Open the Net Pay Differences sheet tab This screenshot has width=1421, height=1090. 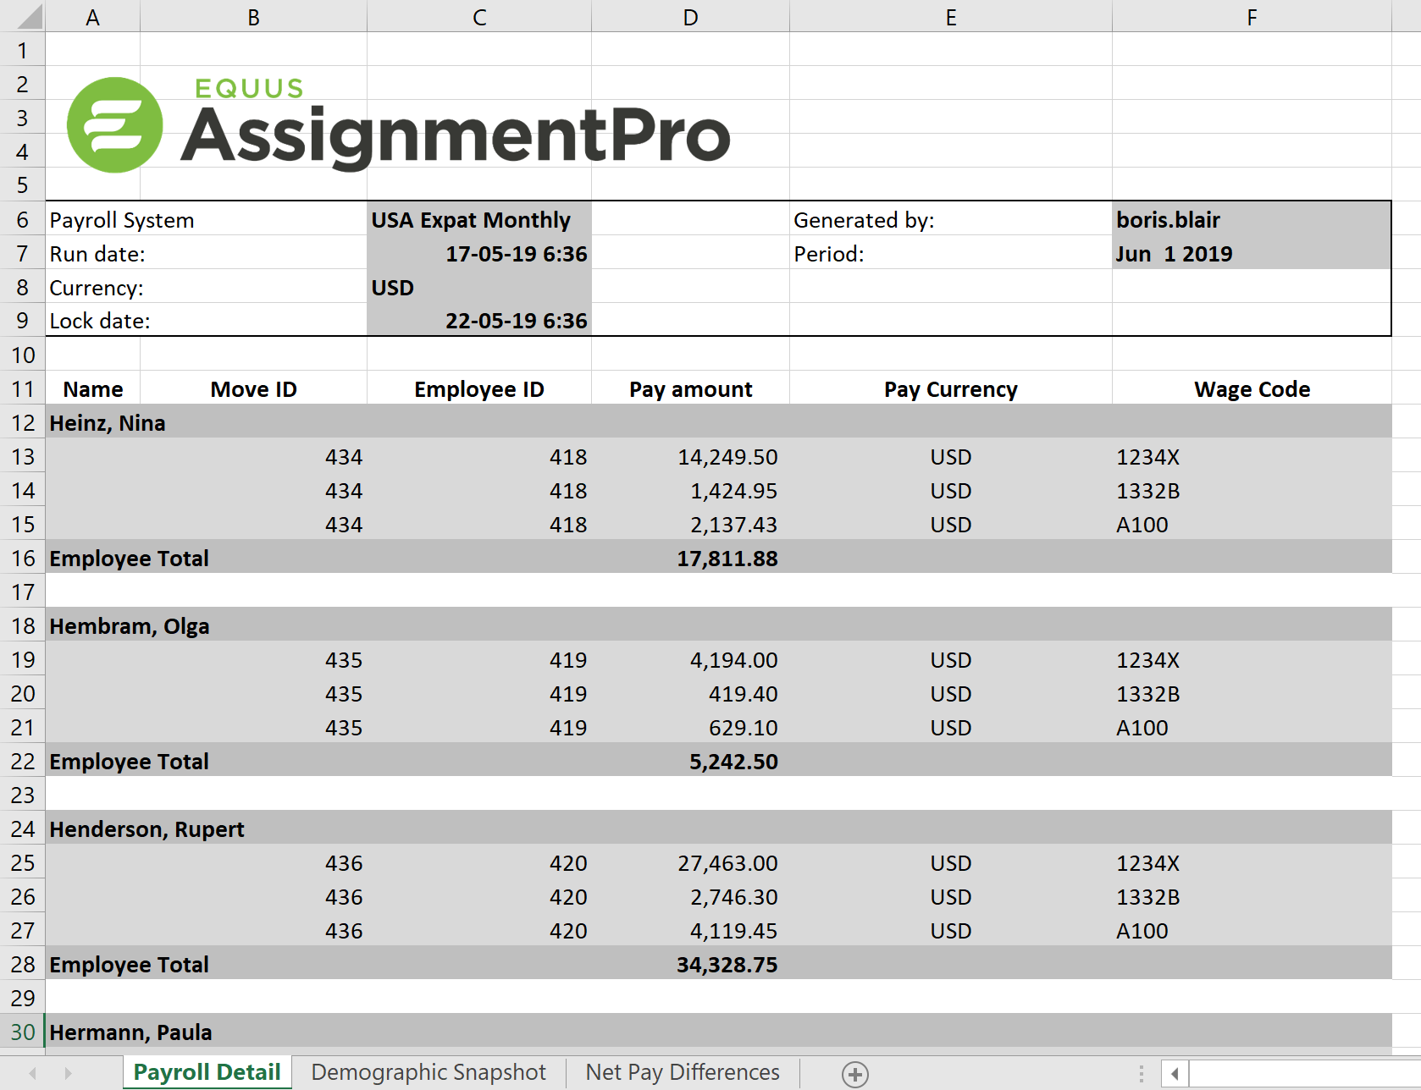pyautogui.click(x=683, y=1072)
